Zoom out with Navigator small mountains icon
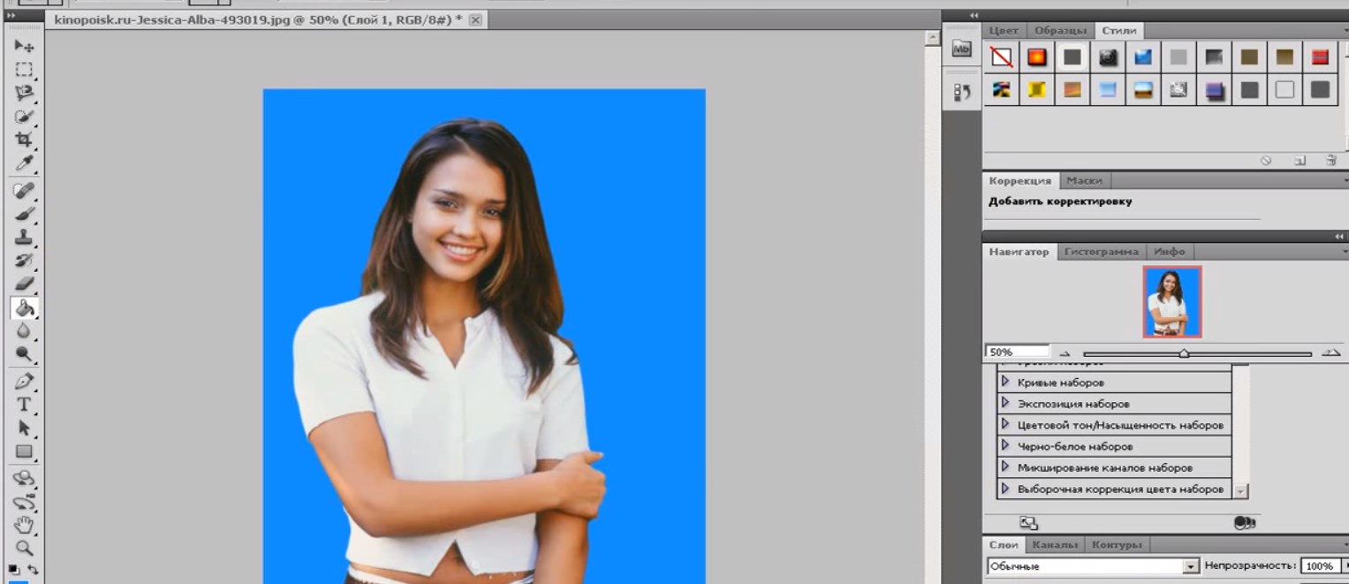 click(1065, 353)
